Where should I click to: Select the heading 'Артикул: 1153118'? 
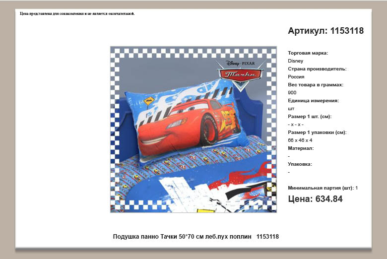(326, 31)
